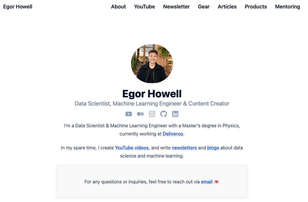The image size is (308, 202).
Task: Click the Medium profile icon
Action: [140, 114]
